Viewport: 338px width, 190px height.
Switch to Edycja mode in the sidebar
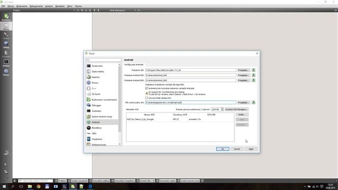[x=6, y=26]
